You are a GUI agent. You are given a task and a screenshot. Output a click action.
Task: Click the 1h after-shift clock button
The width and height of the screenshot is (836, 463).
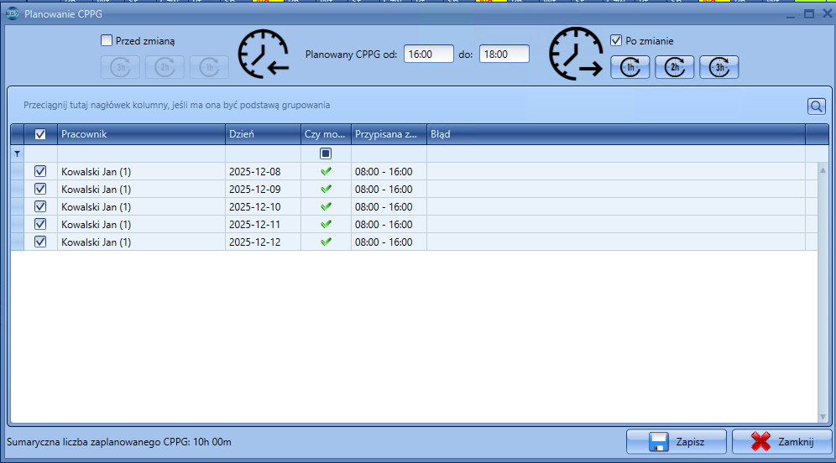pos(630,67)
